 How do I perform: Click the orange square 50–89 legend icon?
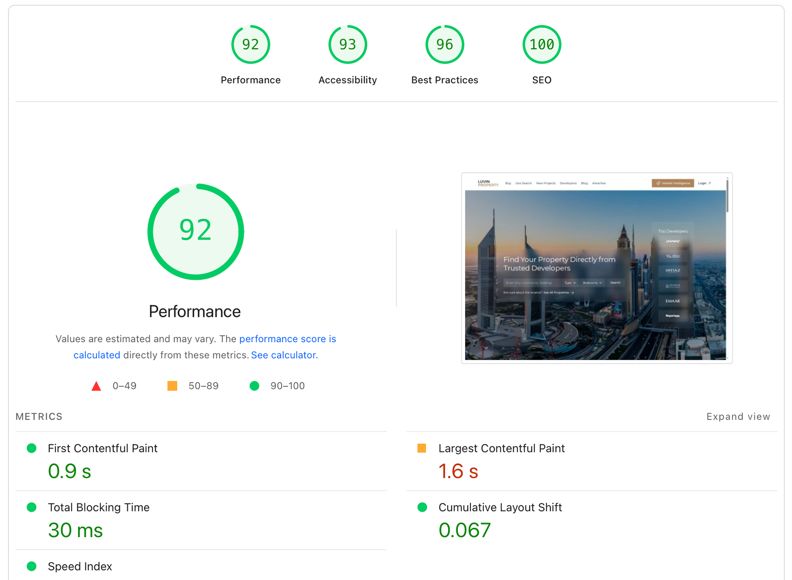coord(172,386)
